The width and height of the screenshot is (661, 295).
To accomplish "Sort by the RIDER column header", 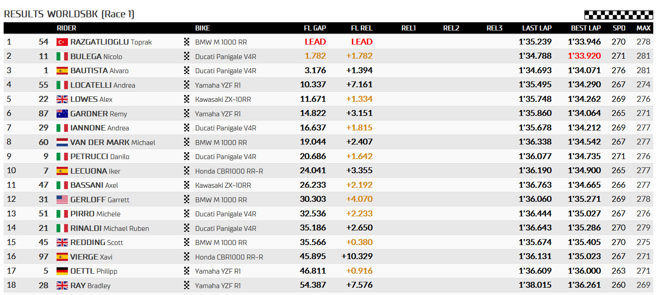I will [x=67, y=28].
